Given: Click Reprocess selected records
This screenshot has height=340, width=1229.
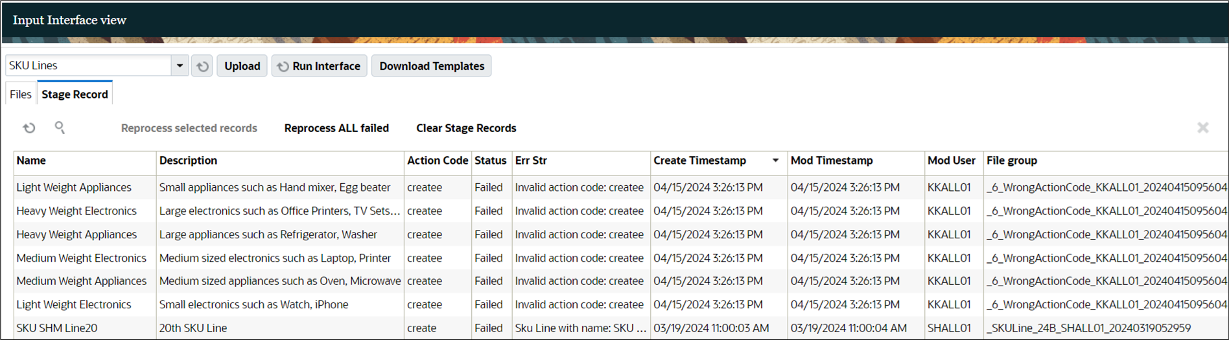Looking at the screenshot, I should point(189,128).
